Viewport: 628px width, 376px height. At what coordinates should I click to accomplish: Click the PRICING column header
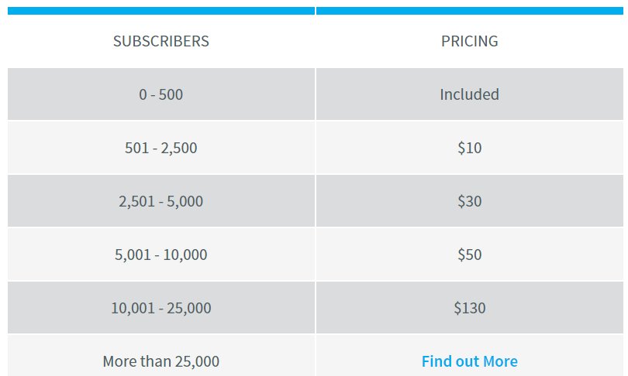click(469, 41)
